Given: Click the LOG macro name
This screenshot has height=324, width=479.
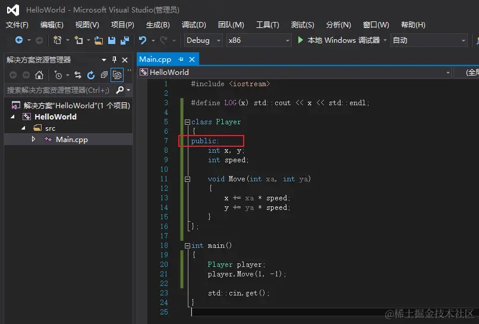Looking at the screenshot, I should [231, 103].
